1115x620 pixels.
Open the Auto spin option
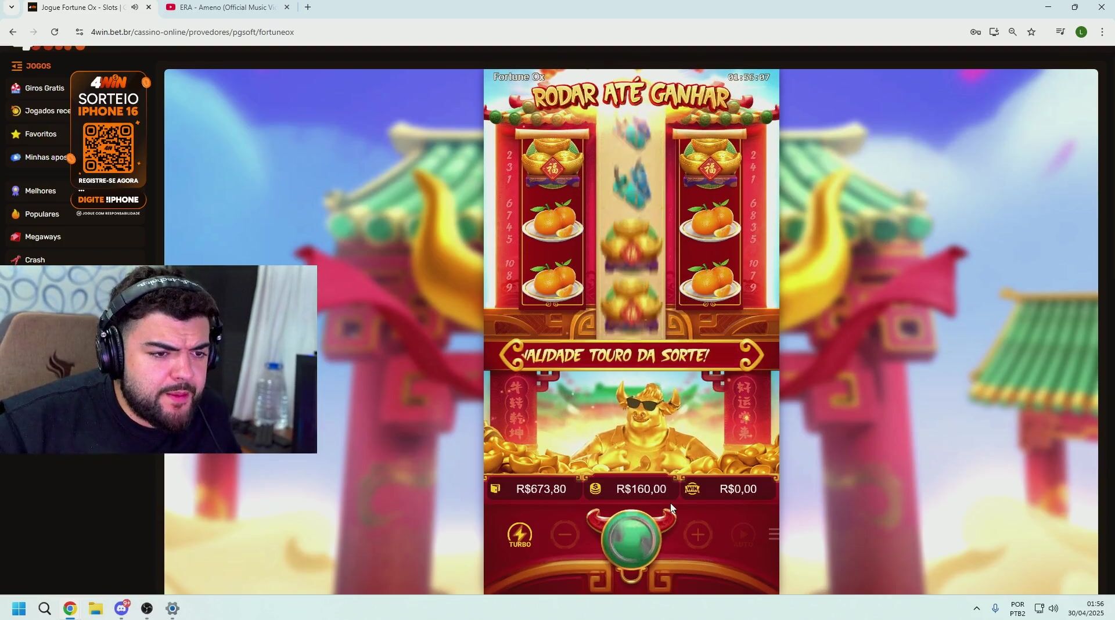click(x=743, y=535)
